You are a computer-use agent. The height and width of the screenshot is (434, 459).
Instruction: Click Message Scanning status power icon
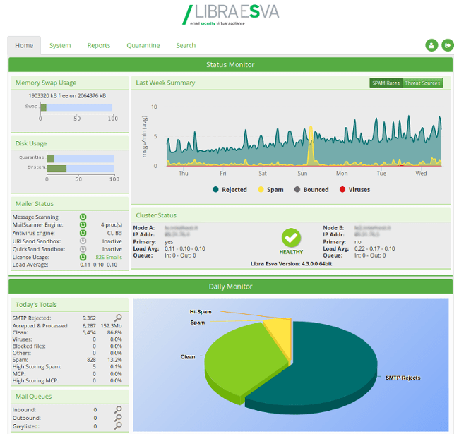[x=83, y=217]
